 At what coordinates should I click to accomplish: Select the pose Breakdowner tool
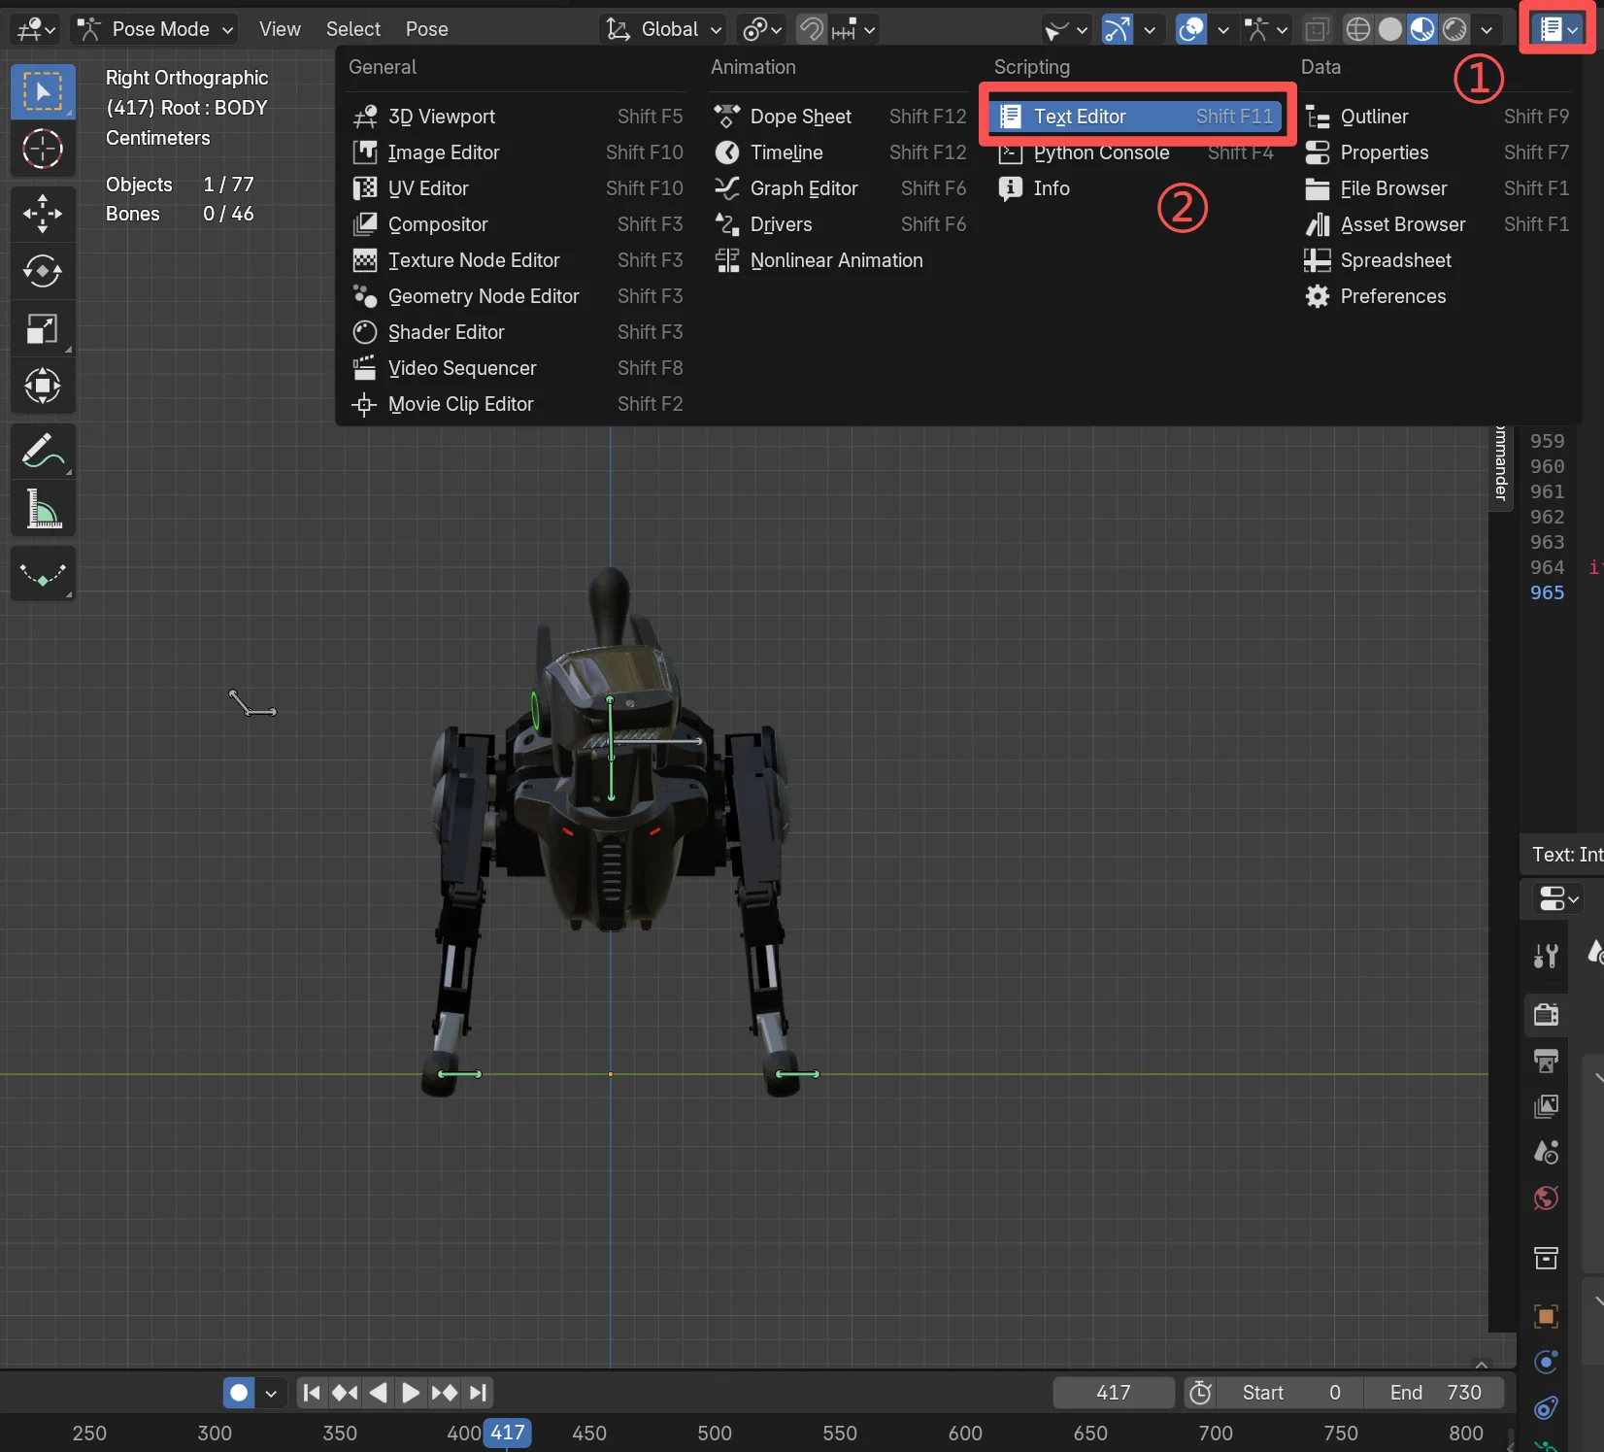click(43, 574)
